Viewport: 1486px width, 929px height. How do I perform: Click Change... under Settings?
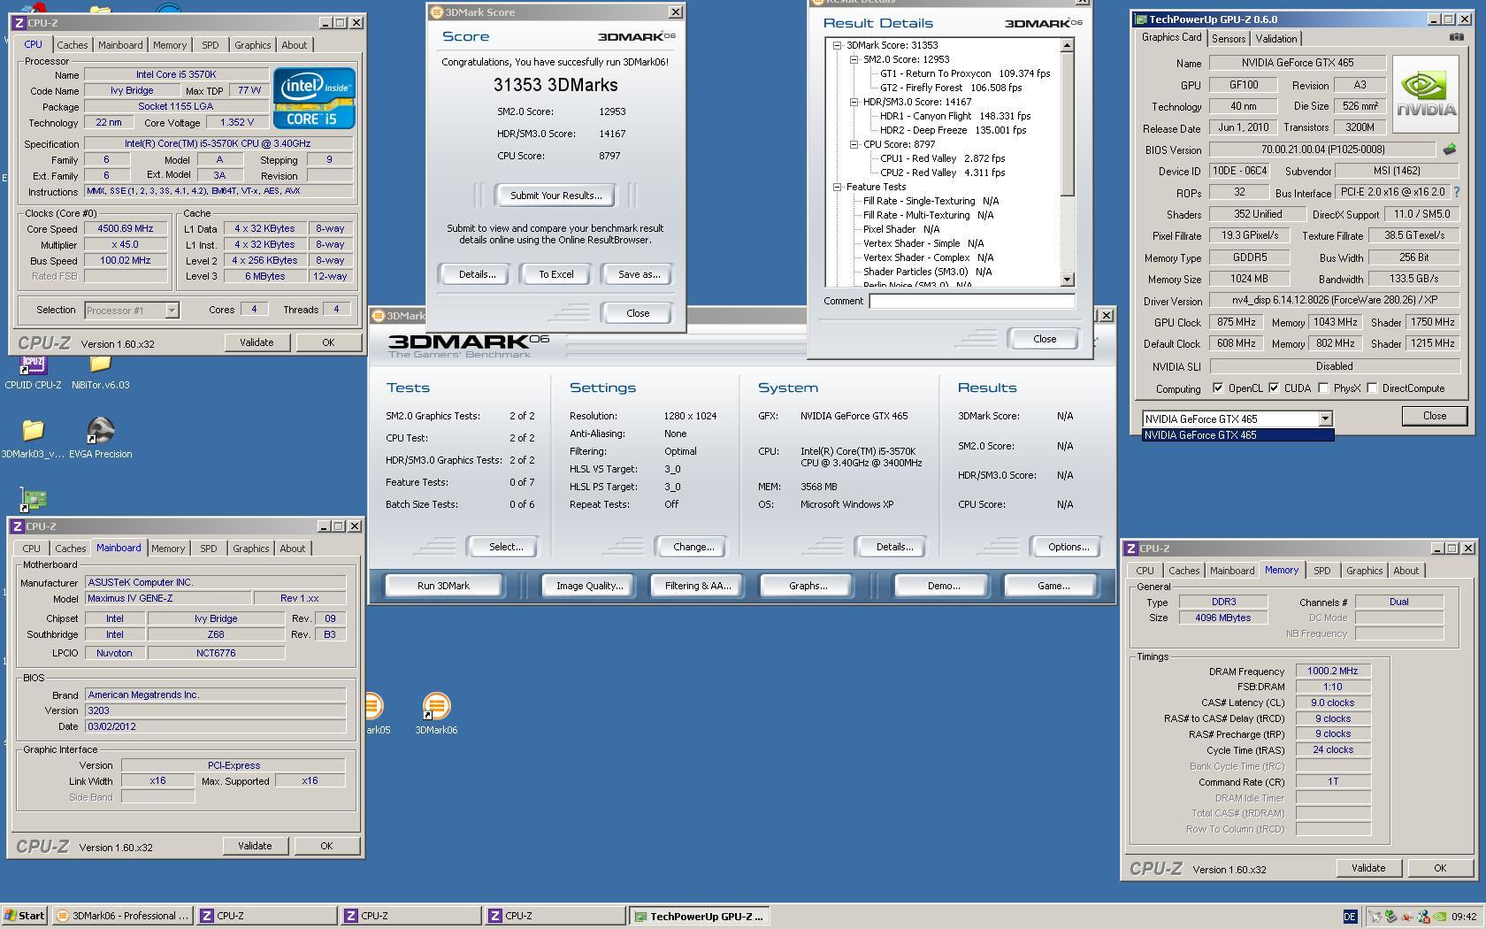click(x=693, y=547)
